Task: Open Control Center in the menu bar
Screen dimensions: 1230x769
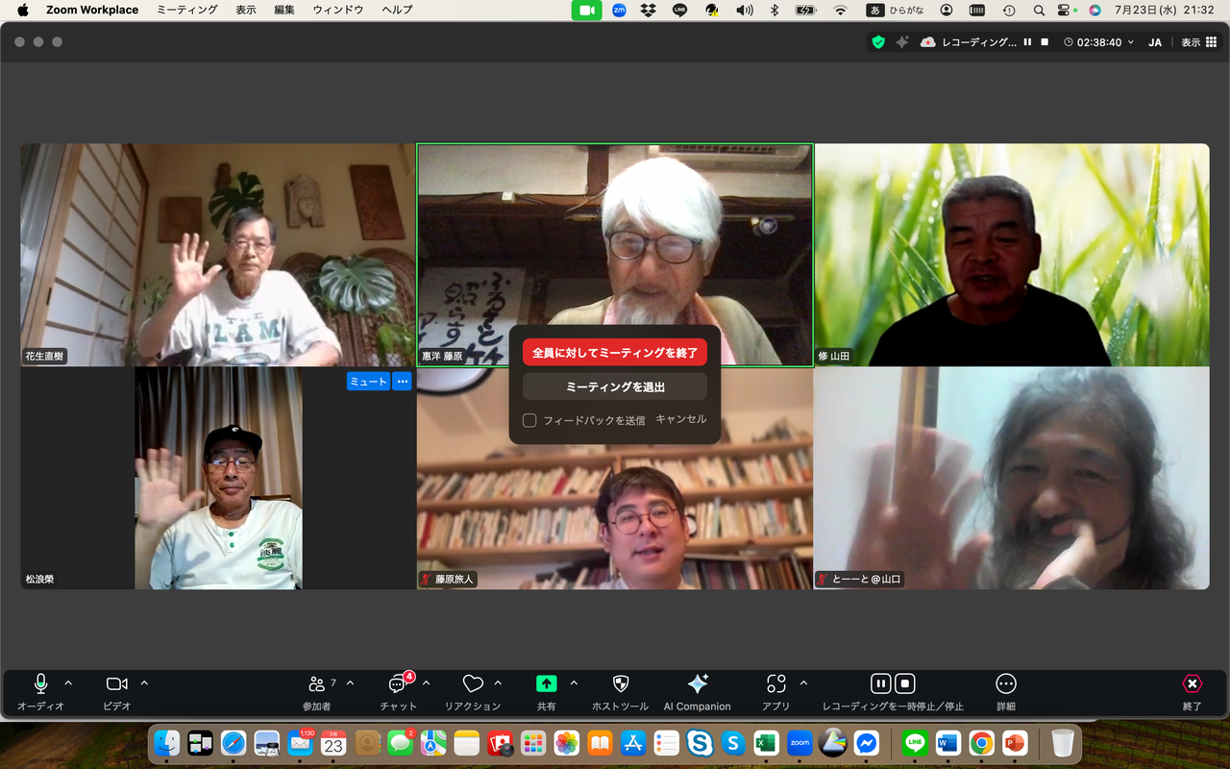Action: pyautogui.click(x=1065, y=10)
